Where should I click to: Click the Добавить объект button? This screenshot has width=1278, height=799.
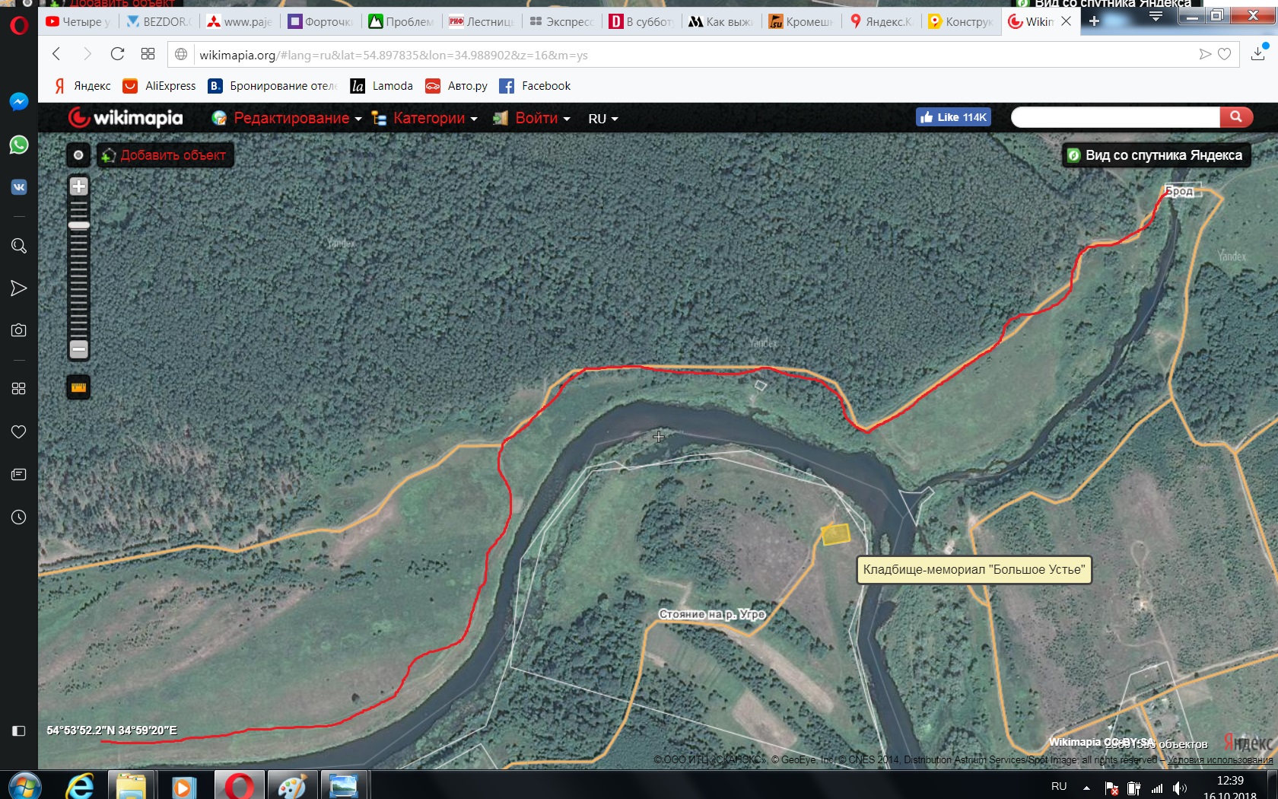[166, 155]
